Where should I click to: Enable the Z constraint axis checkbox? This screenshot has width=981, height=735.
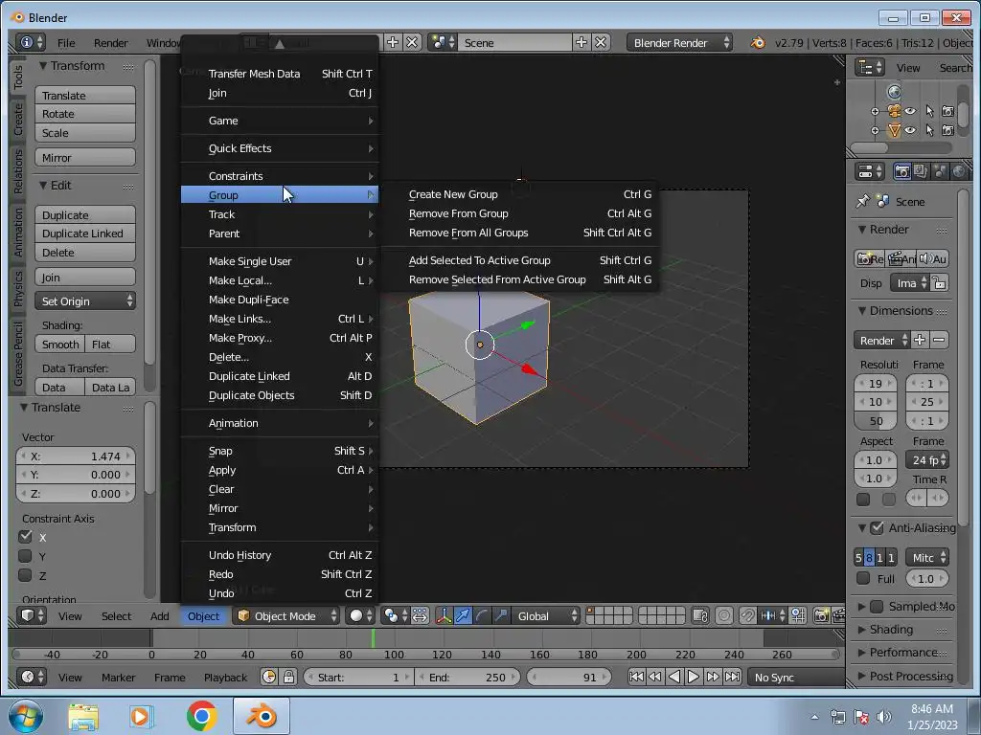[x=25, y=575]
